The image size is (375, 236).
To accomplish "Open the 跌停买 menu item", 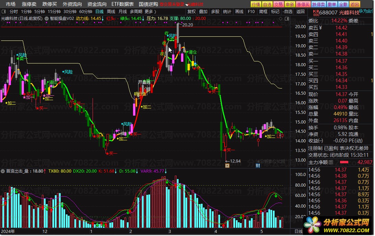I will [49, 4].
